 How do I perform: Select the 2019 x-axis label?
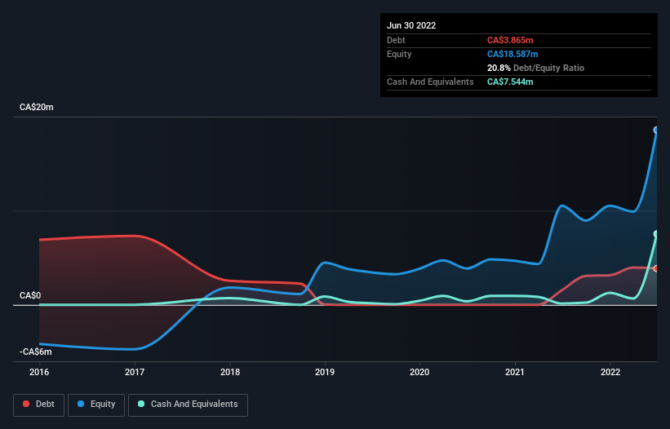(x=325, y=372)
